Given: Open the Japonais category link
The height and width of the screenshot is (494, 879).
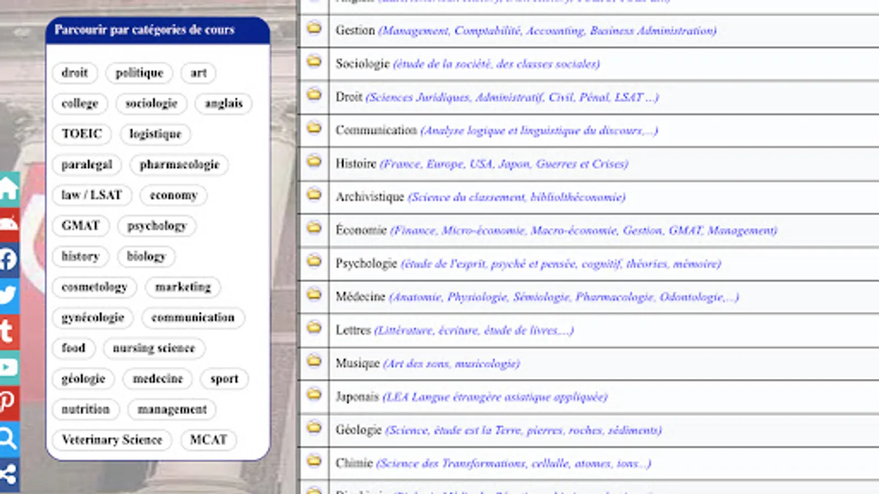Looking at the screenshot, I should pyautogui.click(x=357, y=397).
